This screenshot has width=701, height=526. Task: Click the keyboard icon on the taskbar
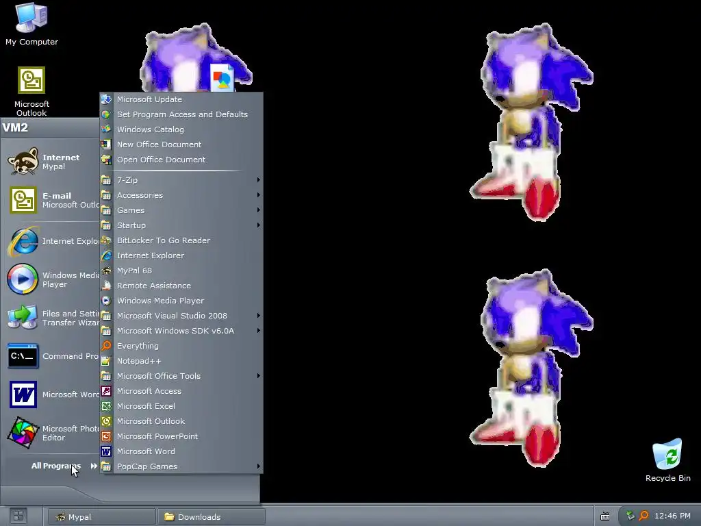tap(605, 516)
